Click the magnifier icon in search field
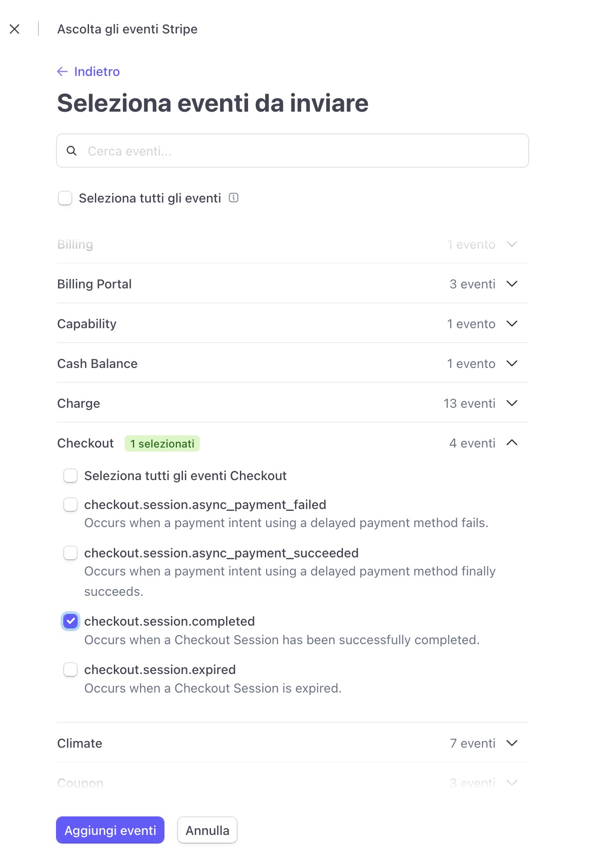591x858 pixels. pos(71,151)
